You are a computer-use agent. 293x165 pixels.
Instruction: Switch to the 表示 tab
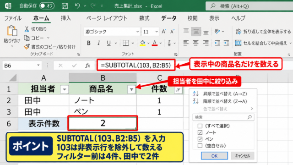(214, 18)
